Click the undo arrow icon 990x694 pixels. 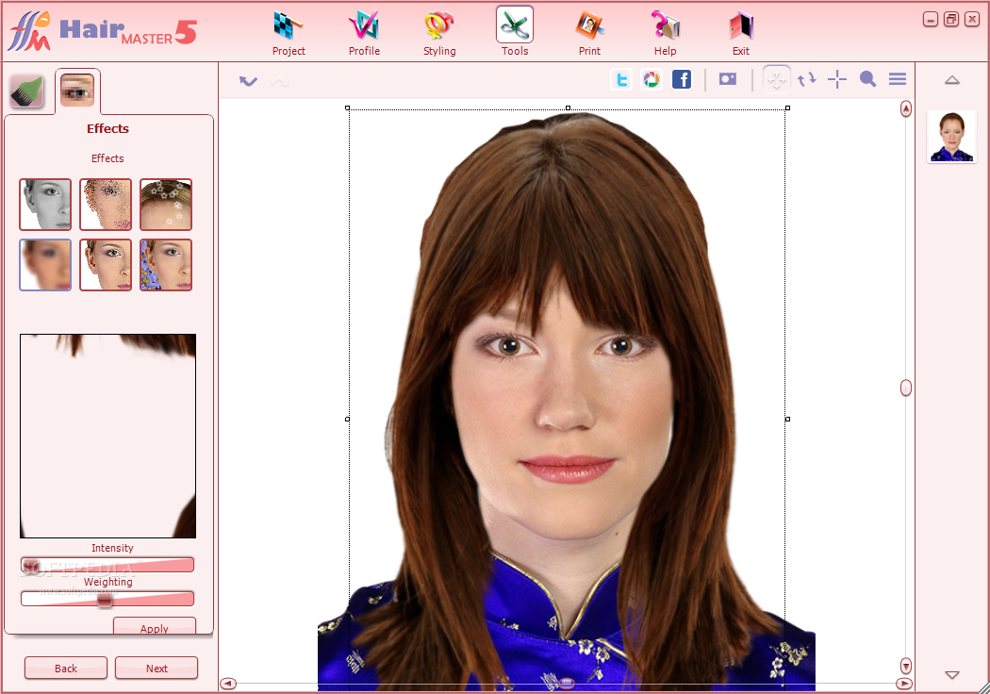248,81
